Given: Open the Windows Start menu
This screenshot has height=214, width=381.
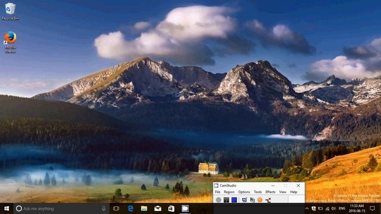Looking at the screenshot, I should (x=7, y=209).
